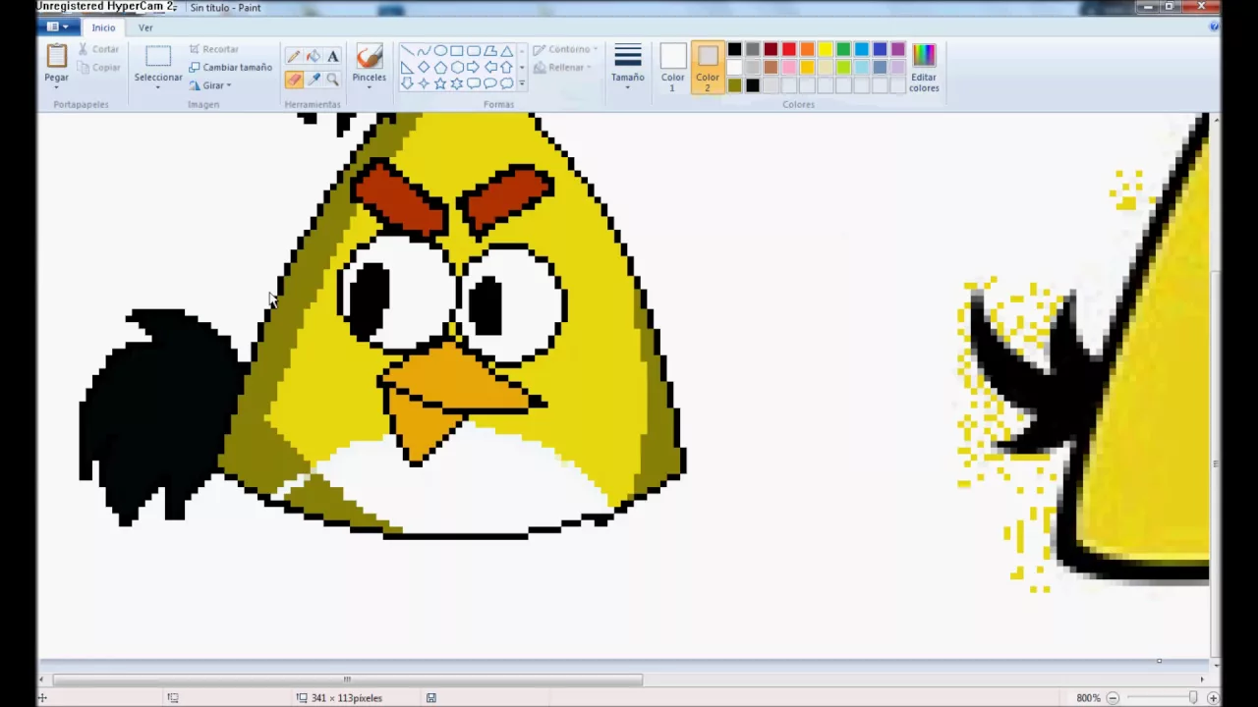
Task: Pick the olive custom color swatch
Action: tap(734, 85)
